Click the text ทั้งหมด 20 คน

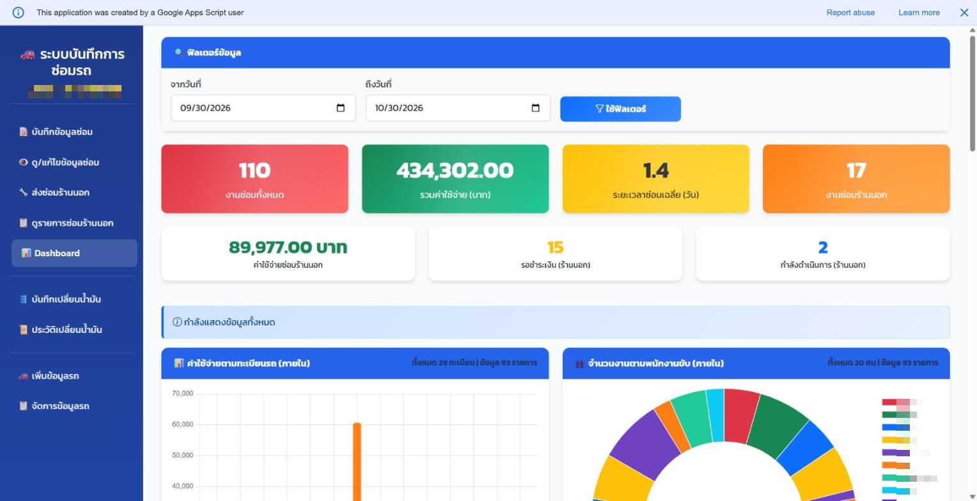click(851, 363)
